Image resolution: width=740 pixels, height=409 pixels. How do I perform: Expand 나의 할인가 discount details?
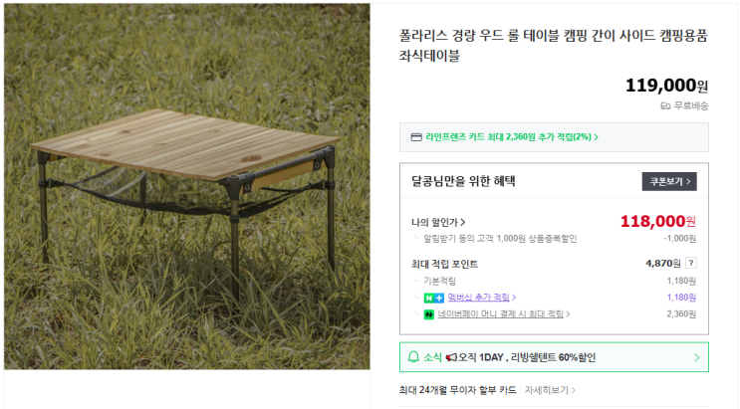(438, 222)
